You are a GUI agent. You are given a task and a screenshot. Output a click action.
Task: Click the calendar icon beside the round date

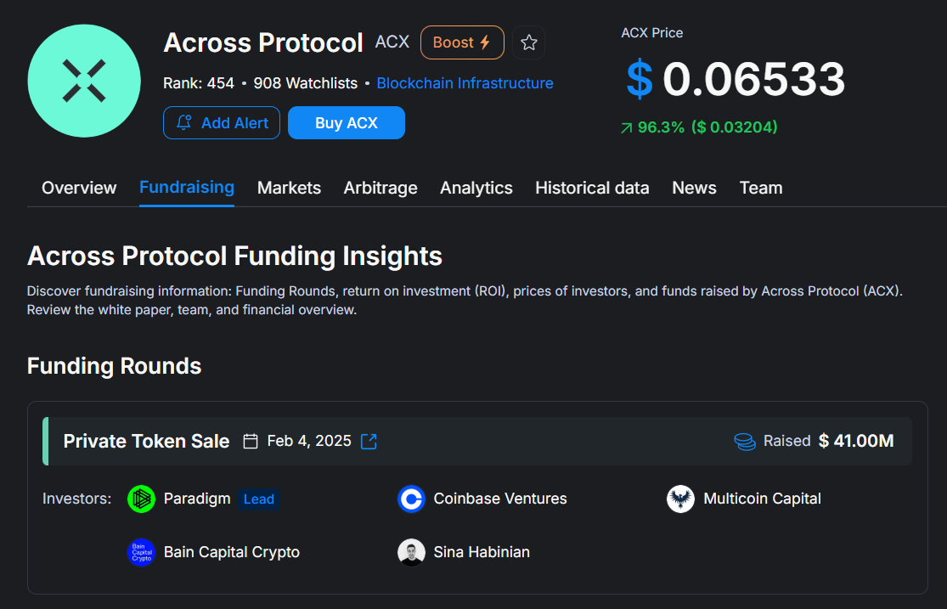coord(251,441)
